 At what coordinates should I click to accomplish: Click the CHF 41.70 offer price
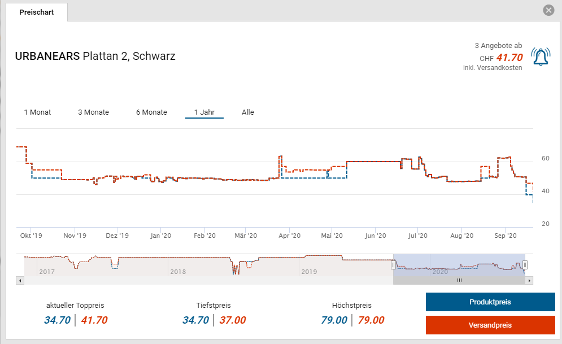pyautogui.click(x=509, y=57)
